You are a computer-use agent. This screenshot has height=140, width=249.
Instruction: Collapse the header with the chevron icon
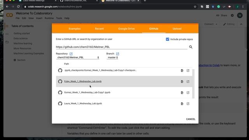pos(241,24)
